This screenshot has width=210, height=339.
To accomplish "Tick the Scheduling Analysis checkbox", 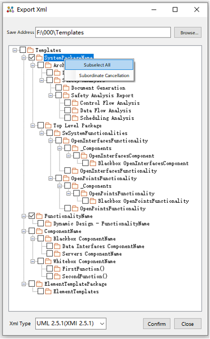I will [x=68, y=118].
